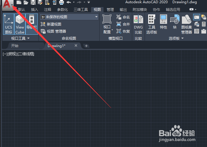Click the Layer Properties palette small icon
This screenshot has height=147, width=207.
(197, 24)
